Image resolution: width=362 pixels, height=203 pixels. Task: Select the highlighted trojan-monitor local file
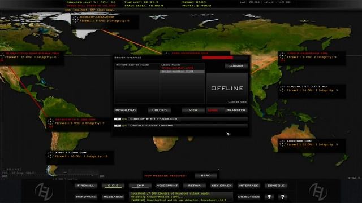(182, 72)
